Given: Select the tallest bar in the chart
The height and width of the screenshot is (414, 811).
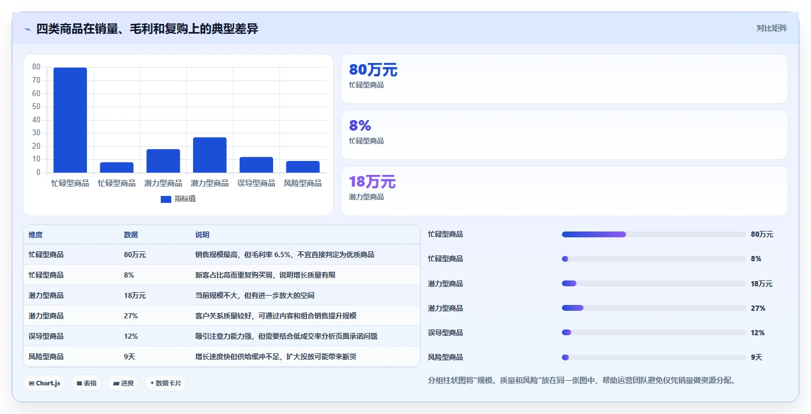Looking at the screenshot, I should point(70,120).
